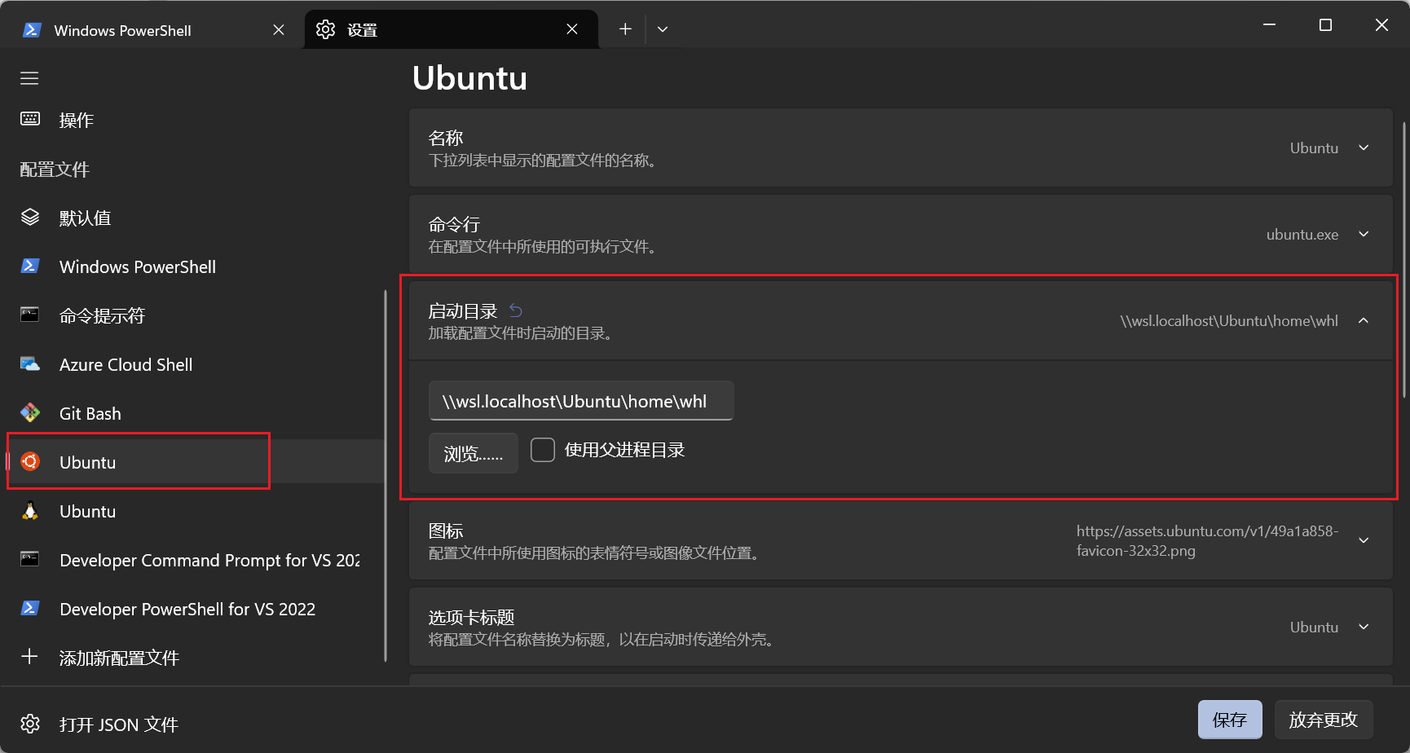
Task: Click the 保存 button
Action: 1229,720
